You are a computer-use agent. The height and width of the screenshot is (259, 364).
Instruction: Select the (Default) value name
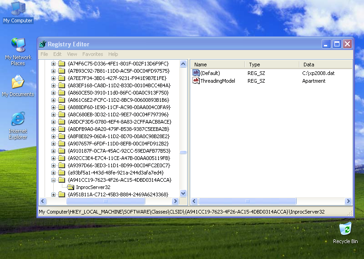coord(210,73)
